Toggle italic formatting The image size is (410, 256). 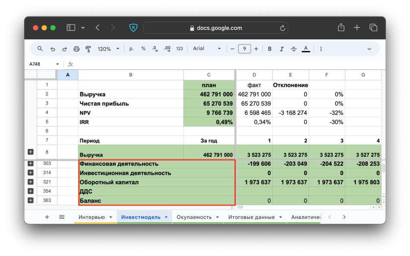click(282, 49)
